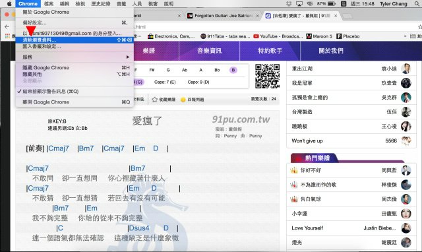
Task: Select the 音樂資訊 navigation tab
Action: pos(210,51)
